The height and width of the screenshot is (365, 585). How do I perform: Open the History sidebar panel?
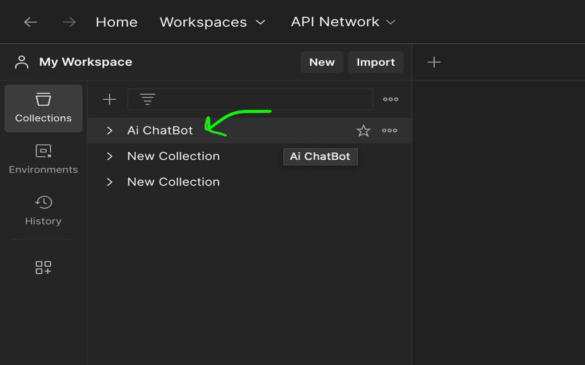(43, 210)
